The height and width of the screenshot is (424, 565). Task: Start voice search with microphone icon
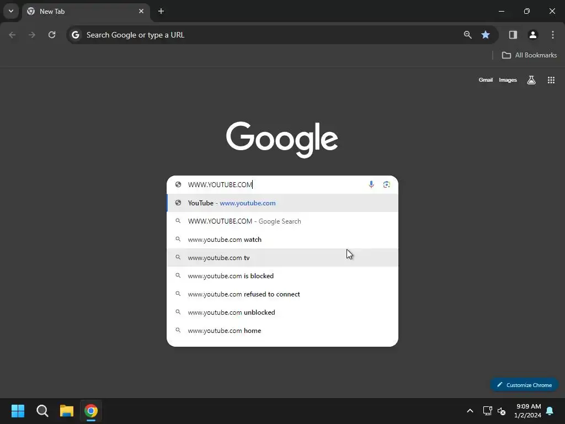(371, 184)
